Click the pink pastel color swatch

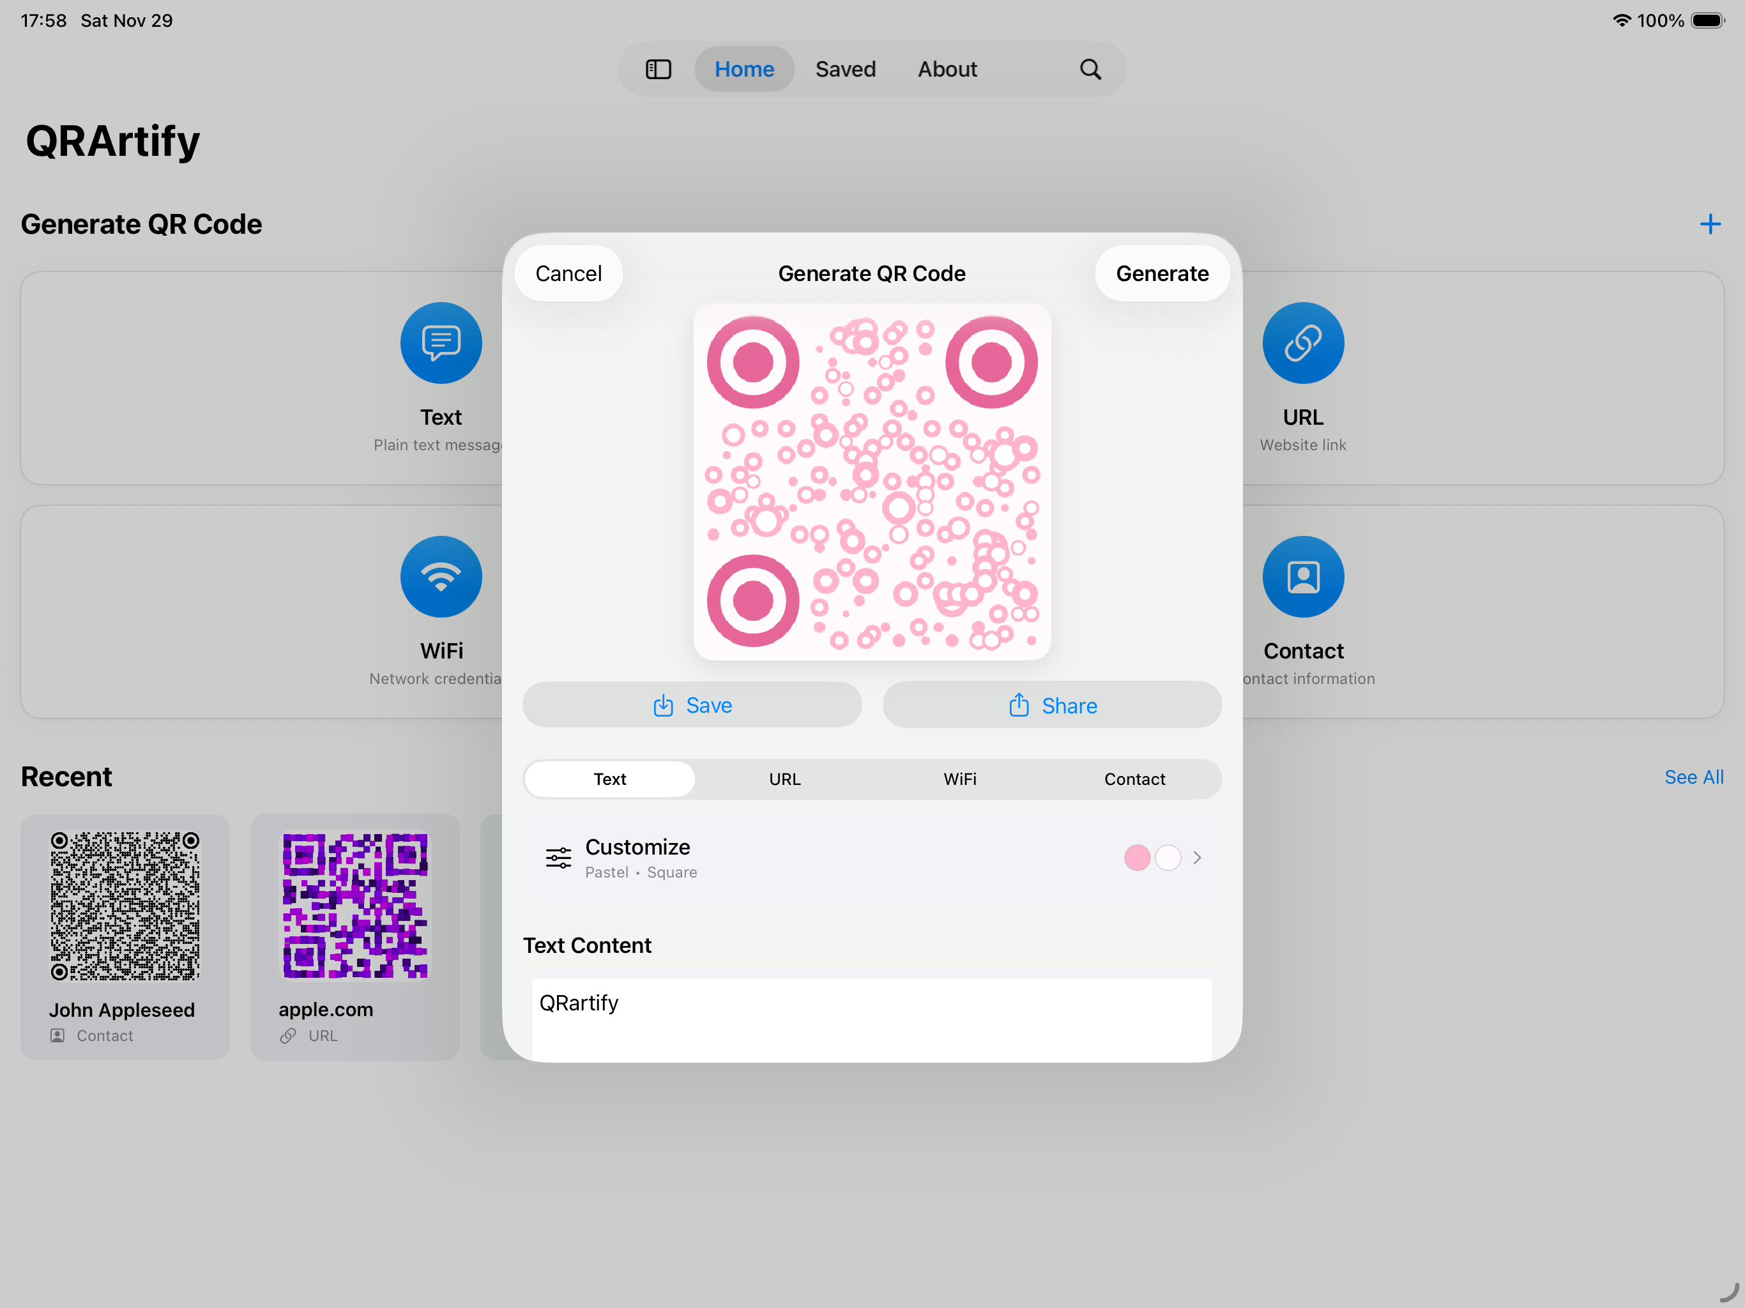1136,858
